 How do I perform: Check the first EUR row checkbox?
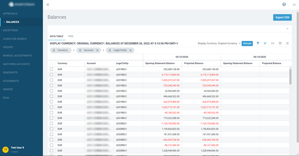tap(52, 69)
